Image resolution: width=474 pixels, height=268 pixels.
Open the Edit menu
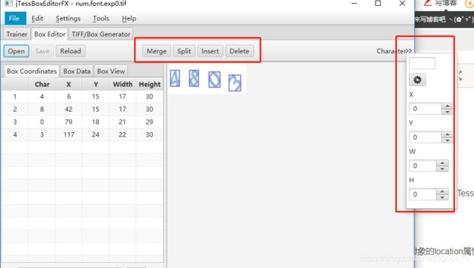click(x=37, y=18)
